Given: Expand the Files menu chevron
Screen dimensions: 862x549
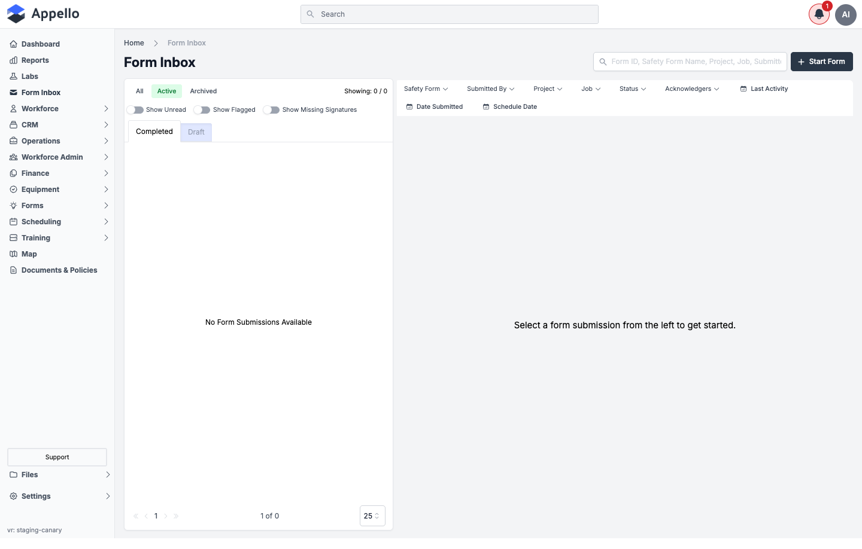Looking at the screenshot, I should [108, 475].
